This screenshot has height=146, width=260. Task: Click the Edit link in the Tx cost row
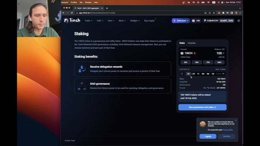[x=205, y=88]
